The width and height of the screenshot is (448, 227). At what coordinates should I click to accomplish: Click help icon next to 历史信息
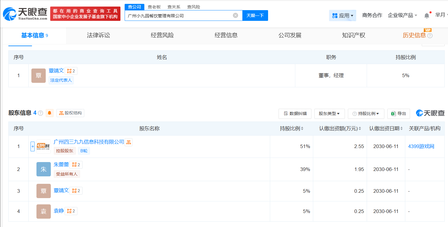tap(430, 36)
